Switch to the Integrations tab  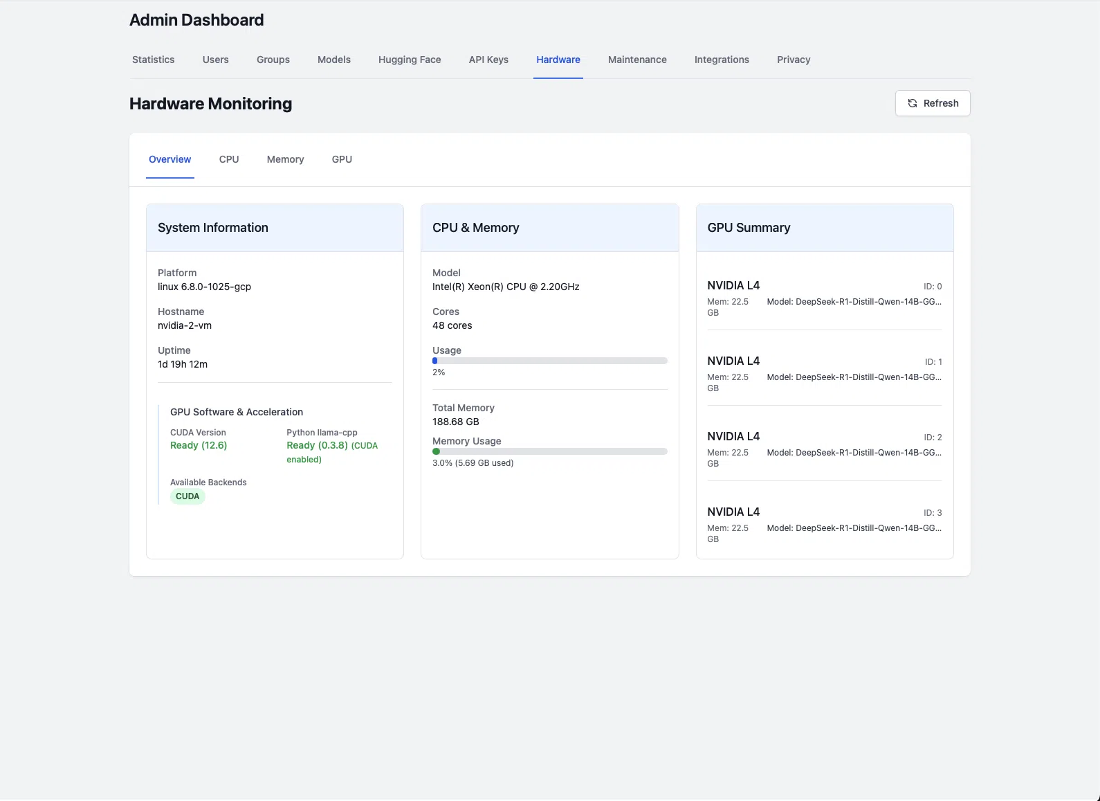click(x=721, y=60)
